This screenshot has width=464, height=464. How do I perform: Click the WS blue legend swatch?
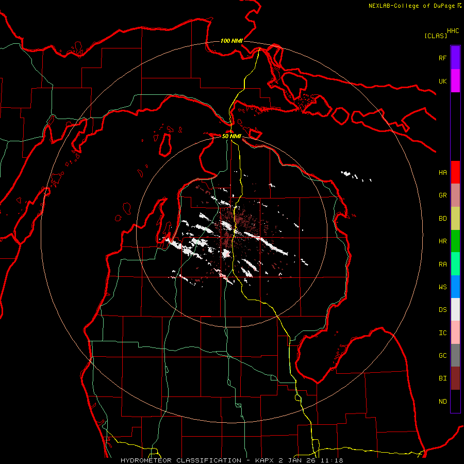455,287
